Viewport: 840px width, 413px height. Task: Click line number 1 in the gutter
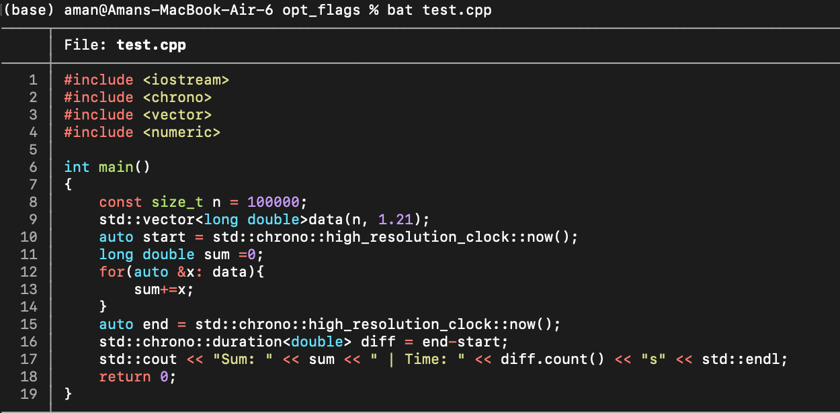pyautogui.click(x=33, y=80)
